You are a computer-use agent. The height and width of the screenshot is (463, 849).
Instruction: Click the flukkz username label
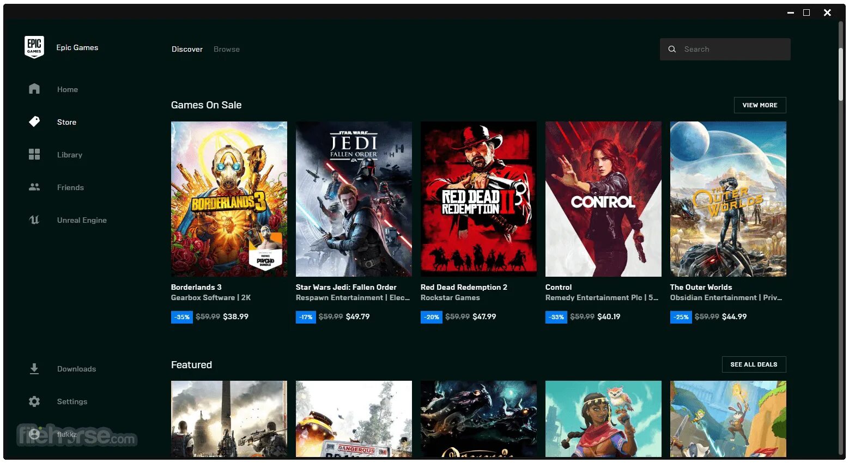click(67, 434)
